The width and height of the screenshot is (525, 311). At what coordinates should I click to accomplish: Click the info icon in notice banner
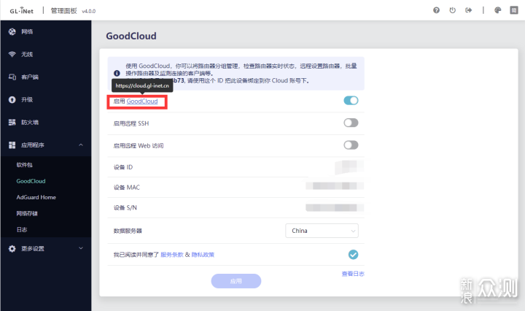pos(117,73)
